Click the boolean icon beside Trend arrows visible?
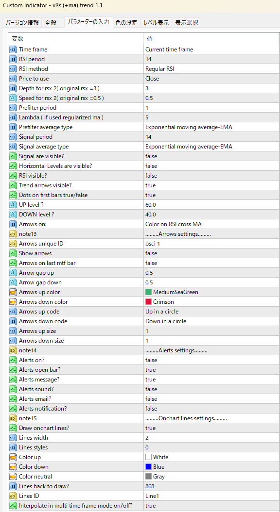This screenshot has height=512, width=280. 13,185
